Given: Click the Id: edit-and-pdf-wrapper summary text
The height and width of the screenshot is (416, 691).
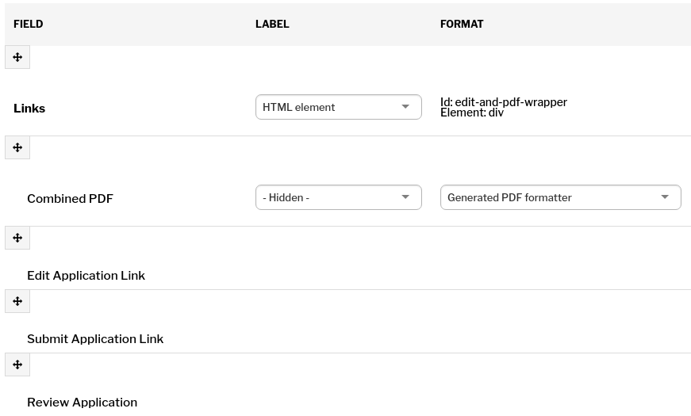Looking at the screenshot, I should (504, 102).
